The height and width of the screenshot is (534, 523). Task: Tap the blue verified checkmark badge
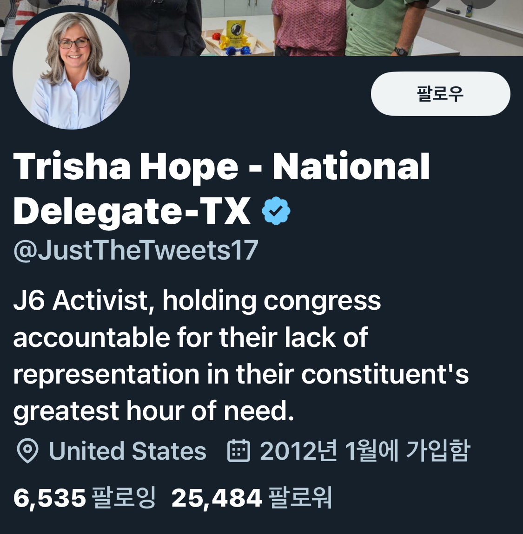[x=276, y=211]
